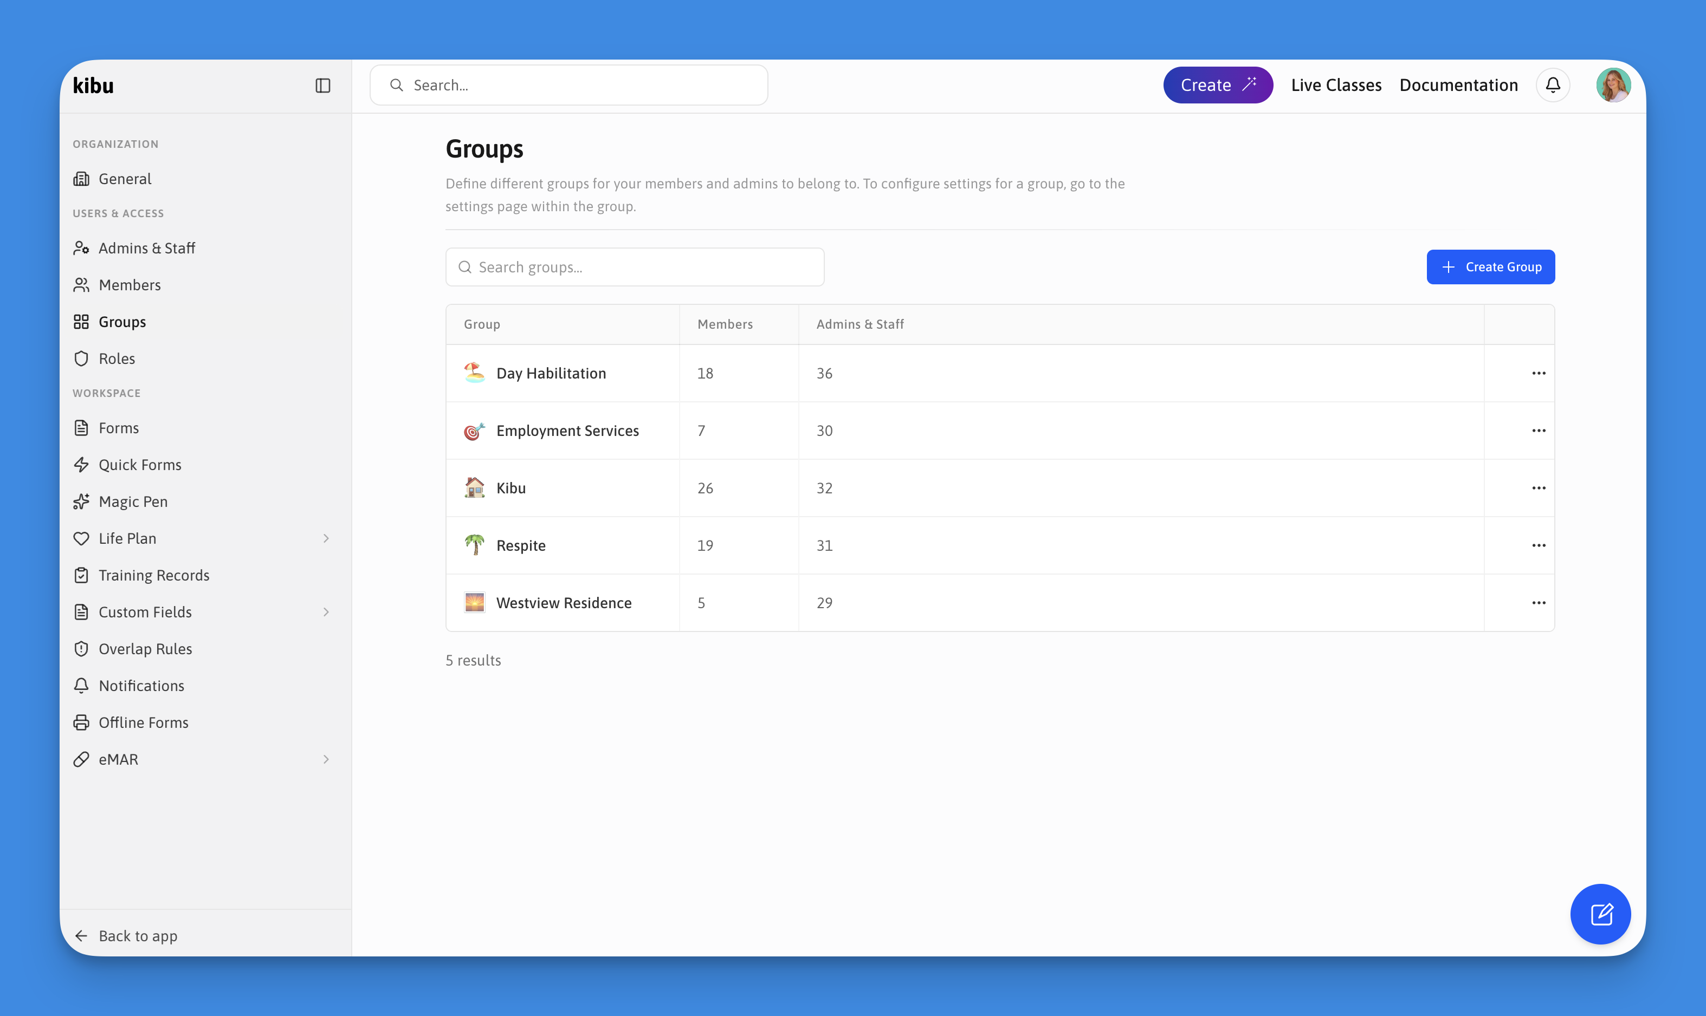Collapse the sidebar with the panel icon

322,86
